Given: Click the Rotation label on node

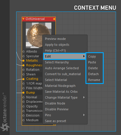Looking at the screenshot, I should point(33,70).
